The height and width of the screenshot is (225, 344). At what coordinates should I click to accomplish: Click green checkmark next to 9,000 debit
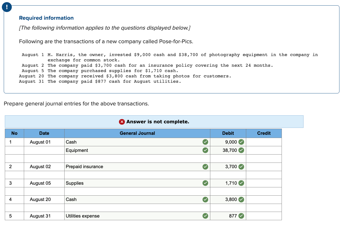point(241,142)
